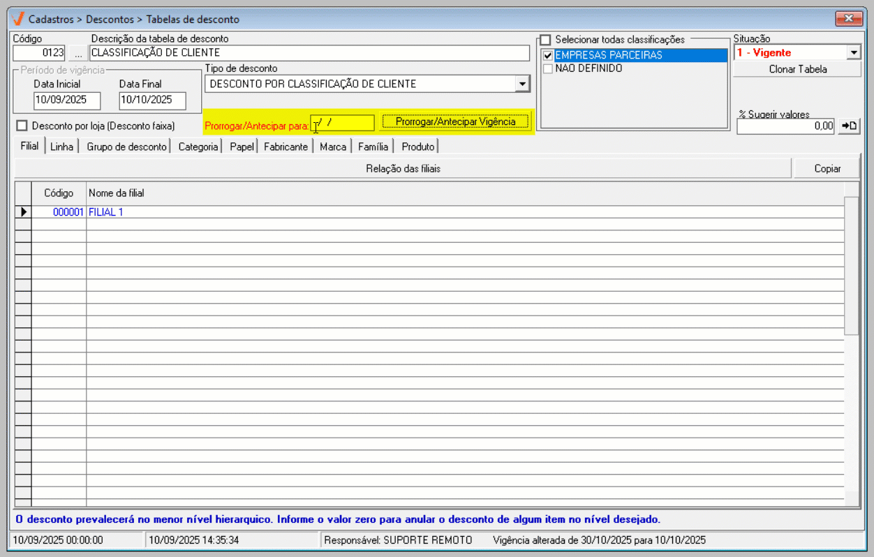Select the Fabricante tab
The width and height of the screenshot is (874, 557).
click(286, 147)
